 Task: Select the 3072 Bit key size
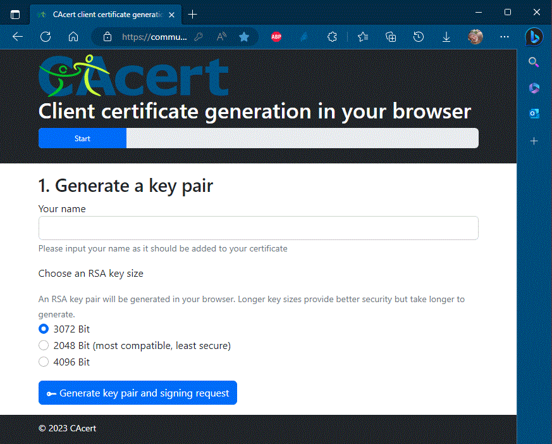coord(44,329)
